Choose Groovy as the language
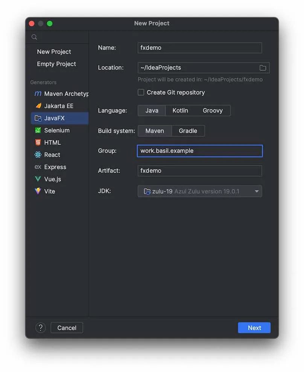 (x=213, y=110)
